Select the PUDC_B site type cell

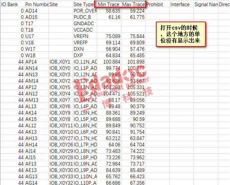[85, 17]
